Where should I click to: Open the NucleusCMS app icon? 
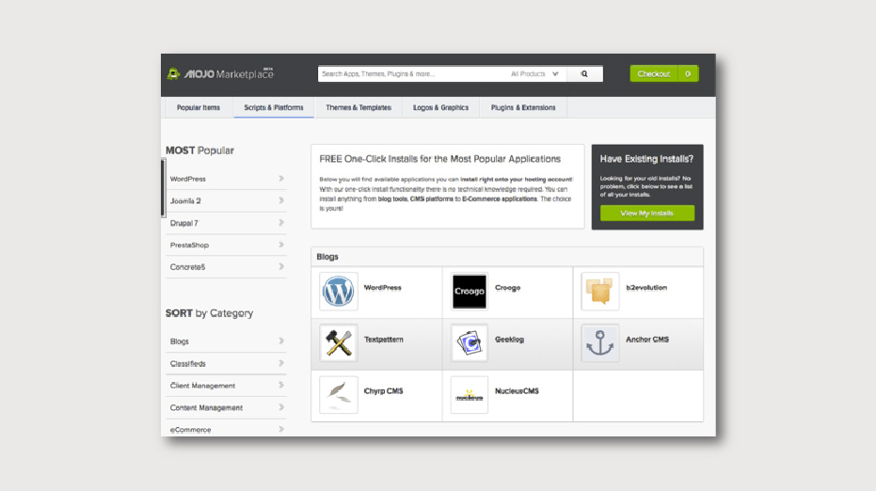tap(470, 395)
